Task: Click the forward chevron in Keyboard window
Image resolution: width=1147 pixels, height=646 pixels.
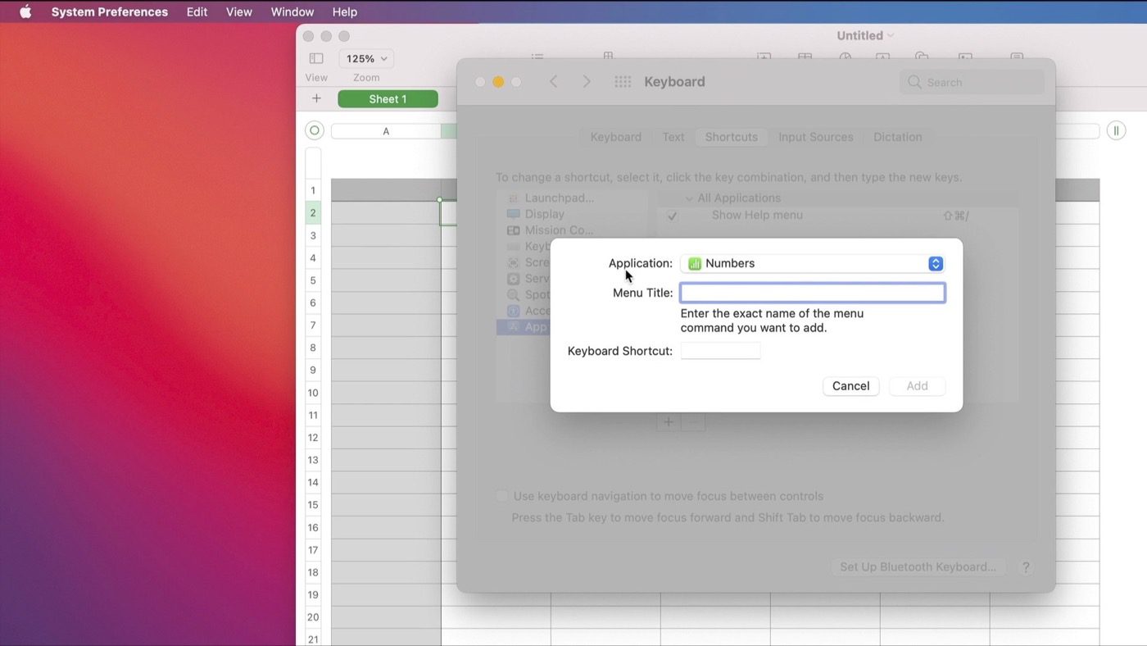Action: 587,82
